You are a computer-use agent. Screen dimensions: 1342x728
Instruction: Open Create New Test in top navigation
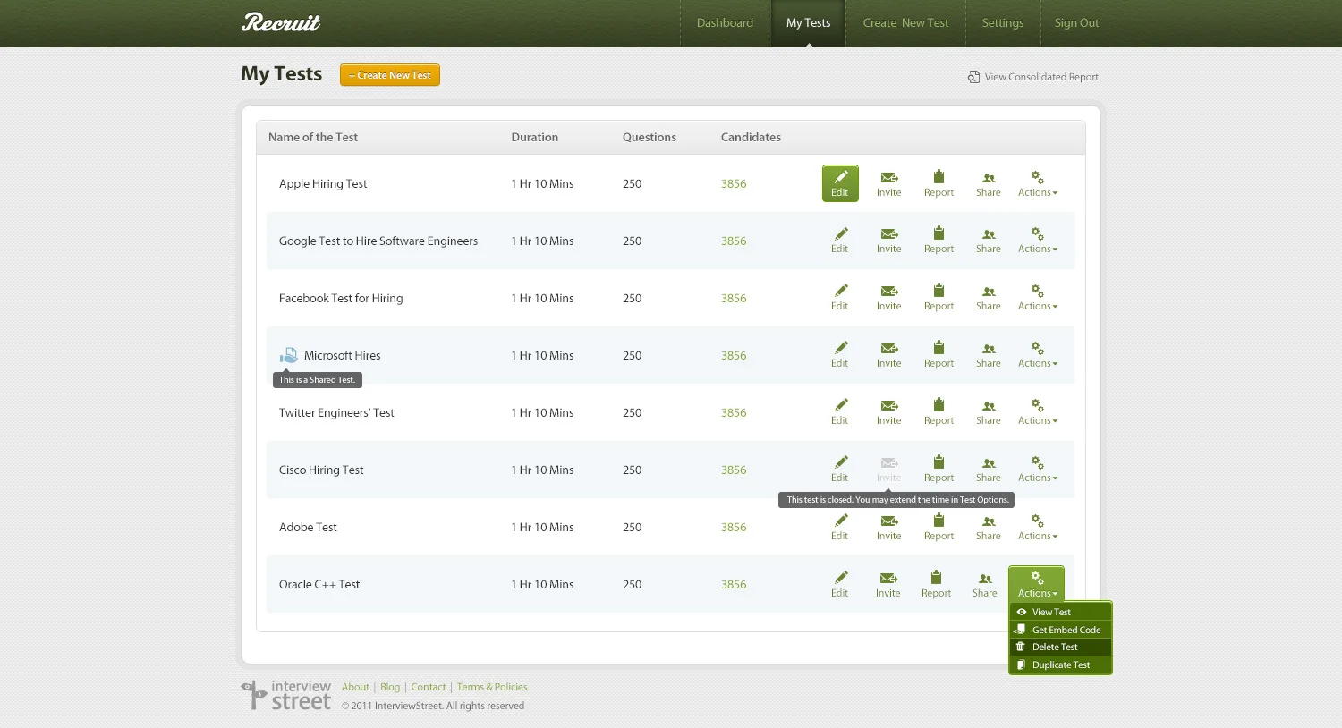(905, 23)
